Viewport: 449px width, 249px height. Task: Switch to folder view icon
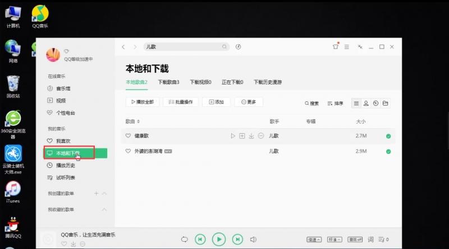386,104
